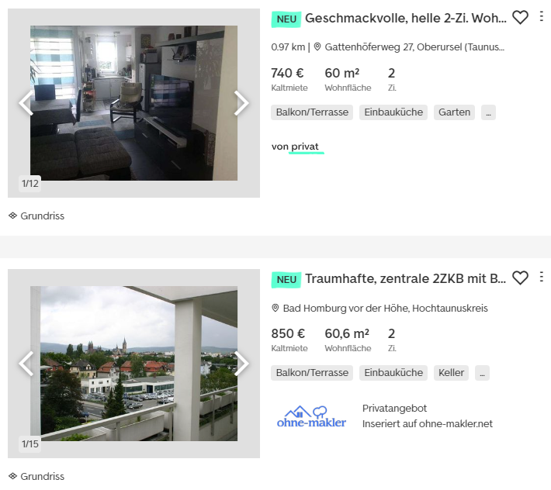
Task: Select the Einbauküche tag on first listing
Action: [x=393, y=112]
